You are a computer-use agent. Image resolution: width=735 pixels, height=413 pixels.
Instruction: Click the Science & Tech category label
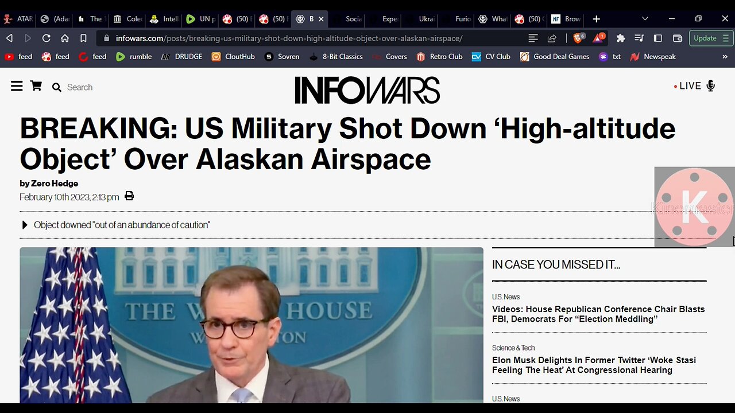pos(513,348)
